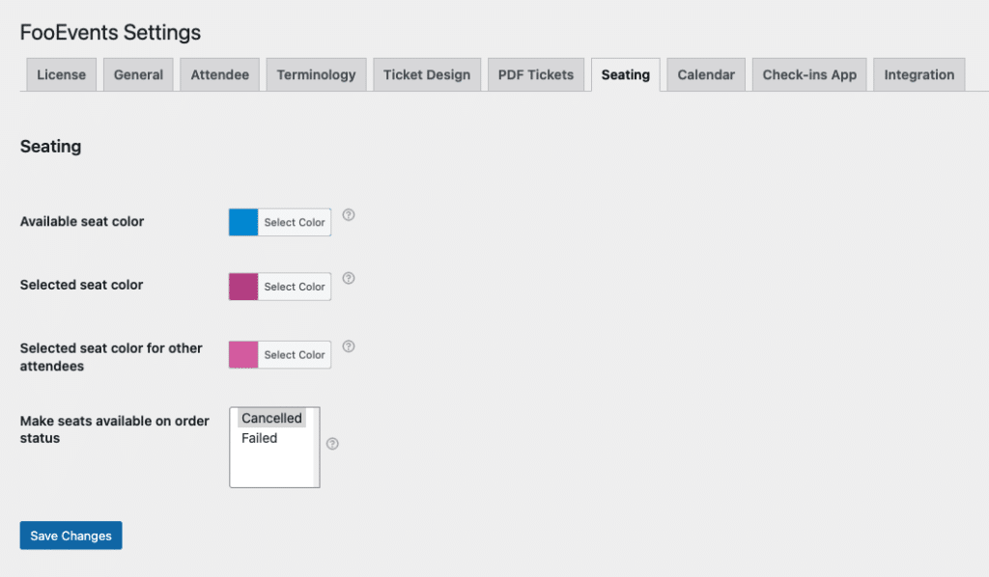Viewport: 989px width, 577px height.
Task: Select Failed in the order status list
Action: (x=259, y=437)
